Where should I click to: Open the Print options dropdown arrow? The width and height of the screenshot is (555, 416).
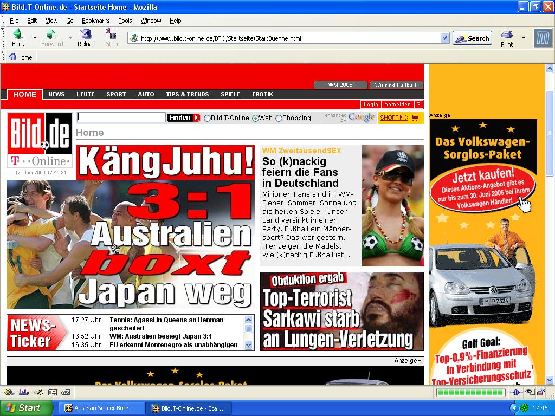point(524,37)
